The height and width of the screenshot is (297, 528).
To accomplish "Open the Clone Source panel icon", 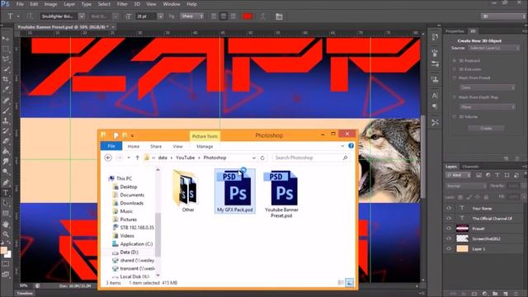I will point(435,79).
